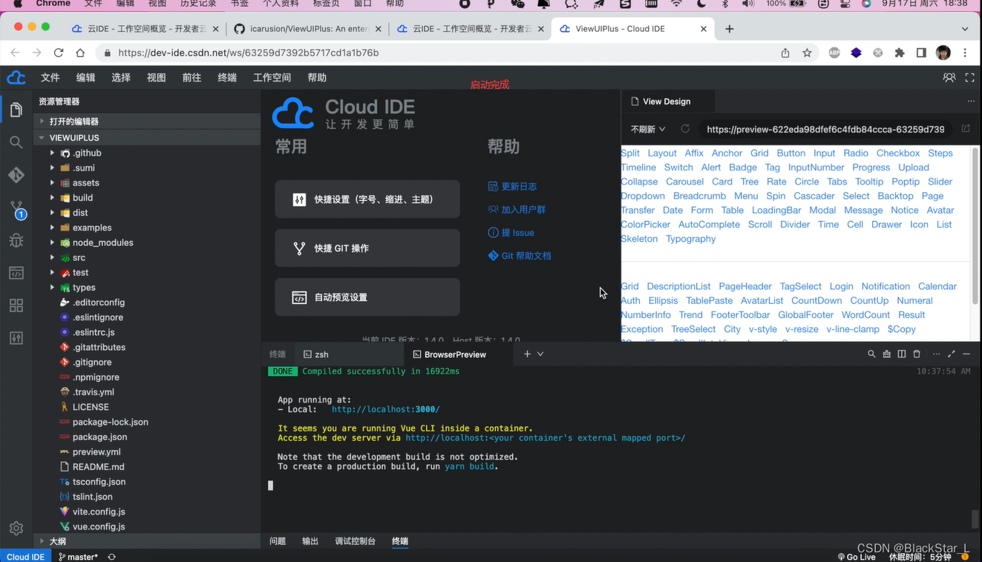Kill terminal with trash icon

pyautogui.click(x=917, y=354)
